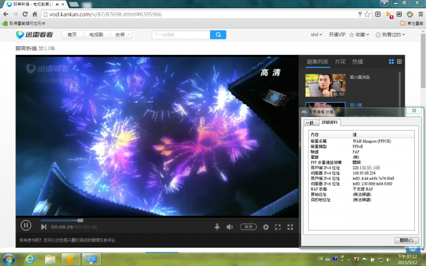Open the Chrome hamburger menu
The image size is (426, 266).
point(420,14)
